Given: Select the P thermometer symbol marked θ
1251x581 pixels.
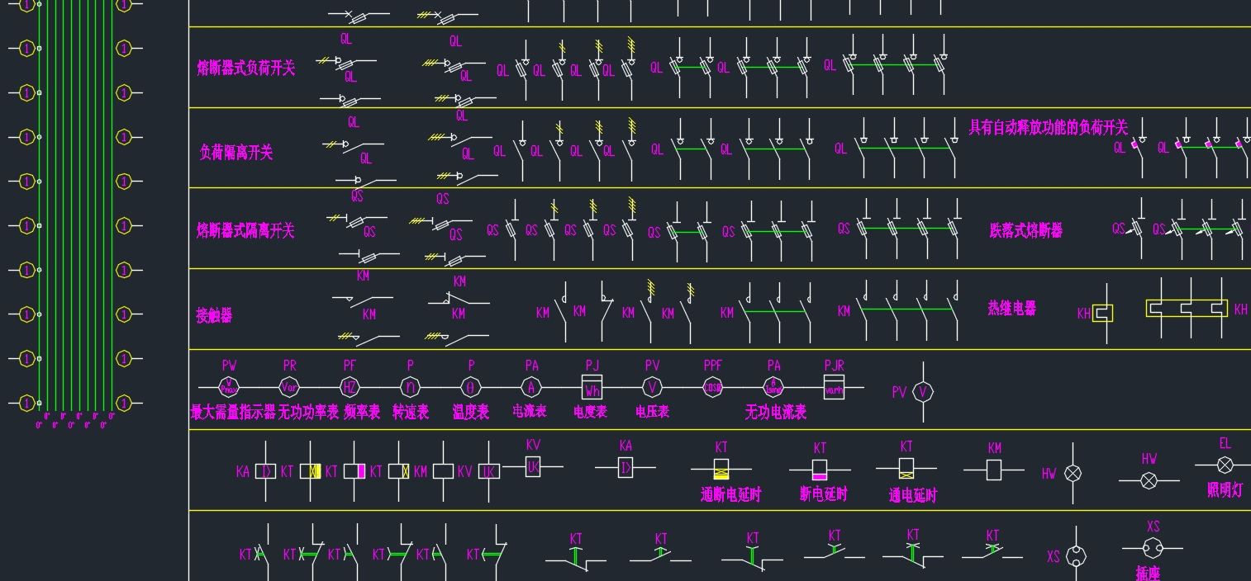Looking at the screenshot, I should [x=471, y=387].
